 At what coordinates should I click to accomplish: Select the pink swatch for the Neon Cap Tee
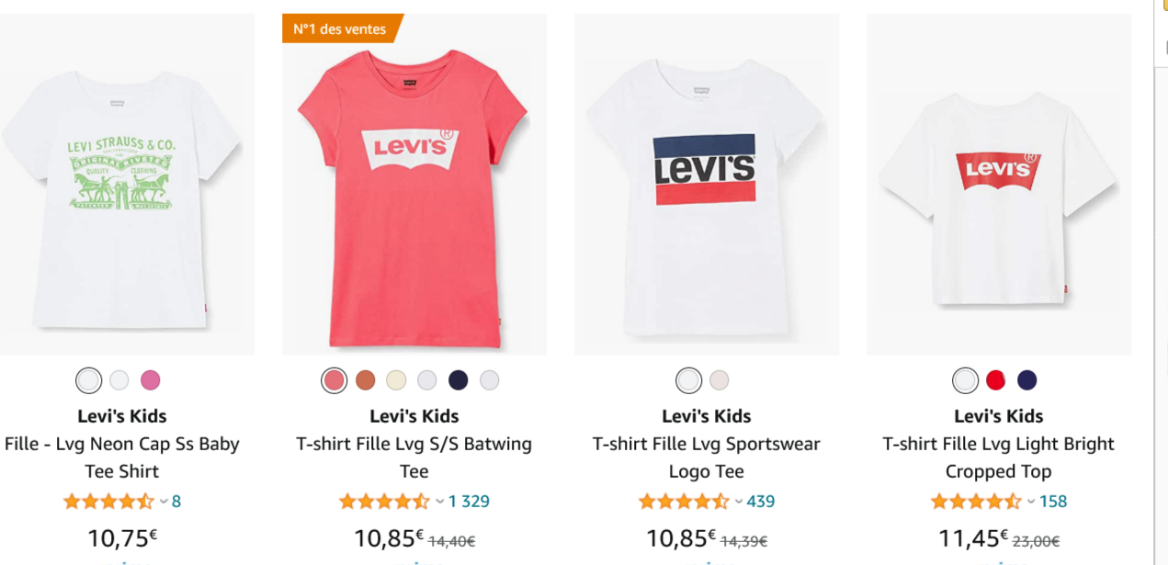tap(150, 379)
